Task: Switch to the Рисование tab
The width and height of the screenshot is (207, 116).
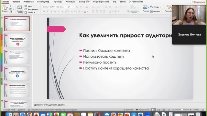Action: click(x=28, y=2)
